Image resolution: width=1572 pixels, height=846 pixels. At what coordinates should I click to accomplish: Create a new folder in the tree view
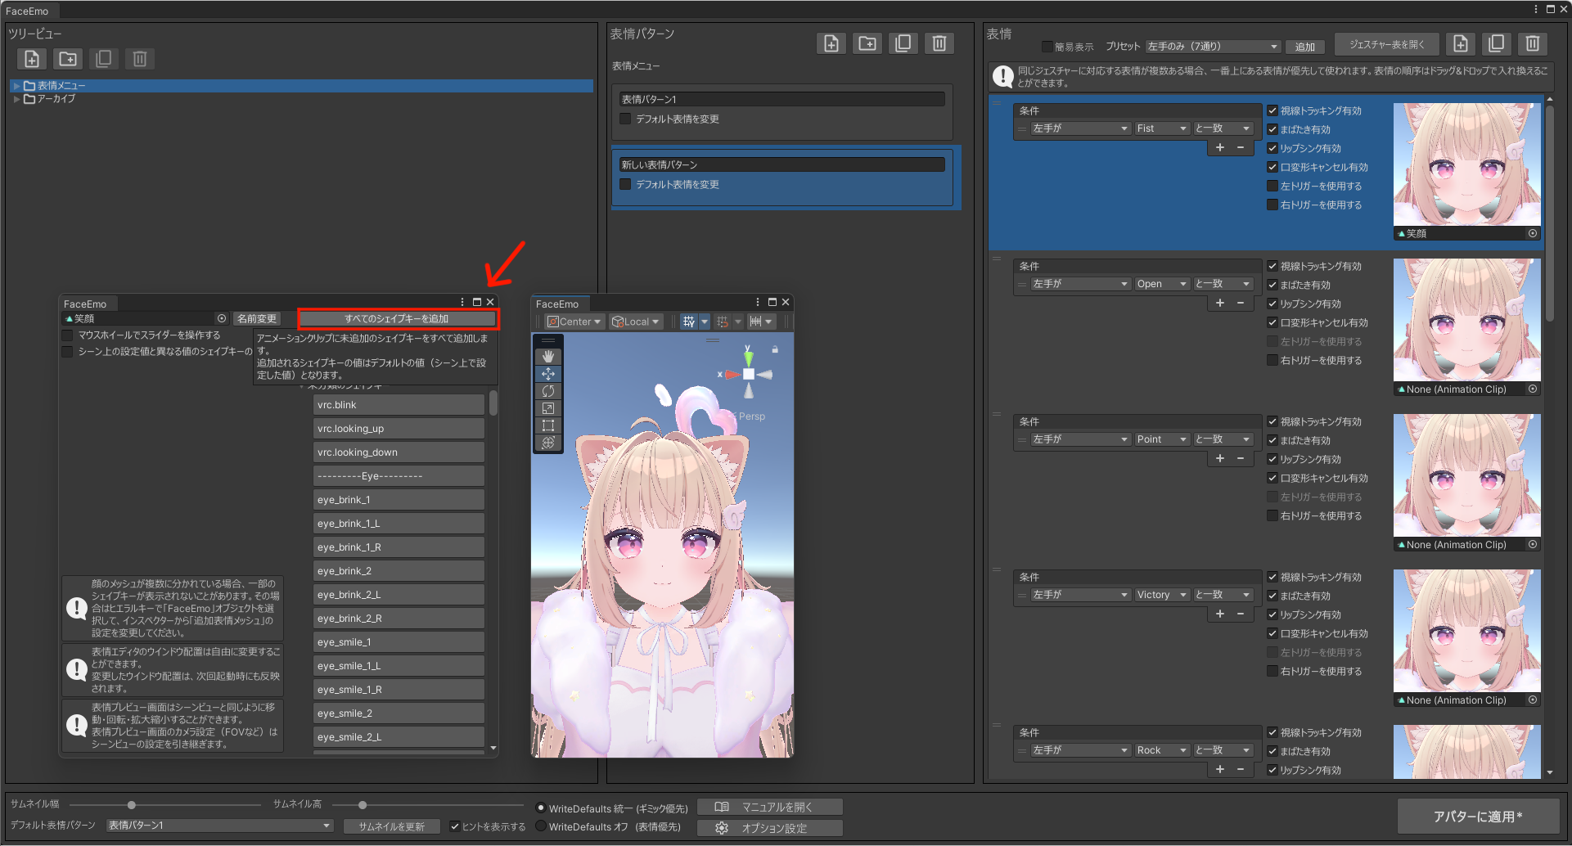[67, 58]
